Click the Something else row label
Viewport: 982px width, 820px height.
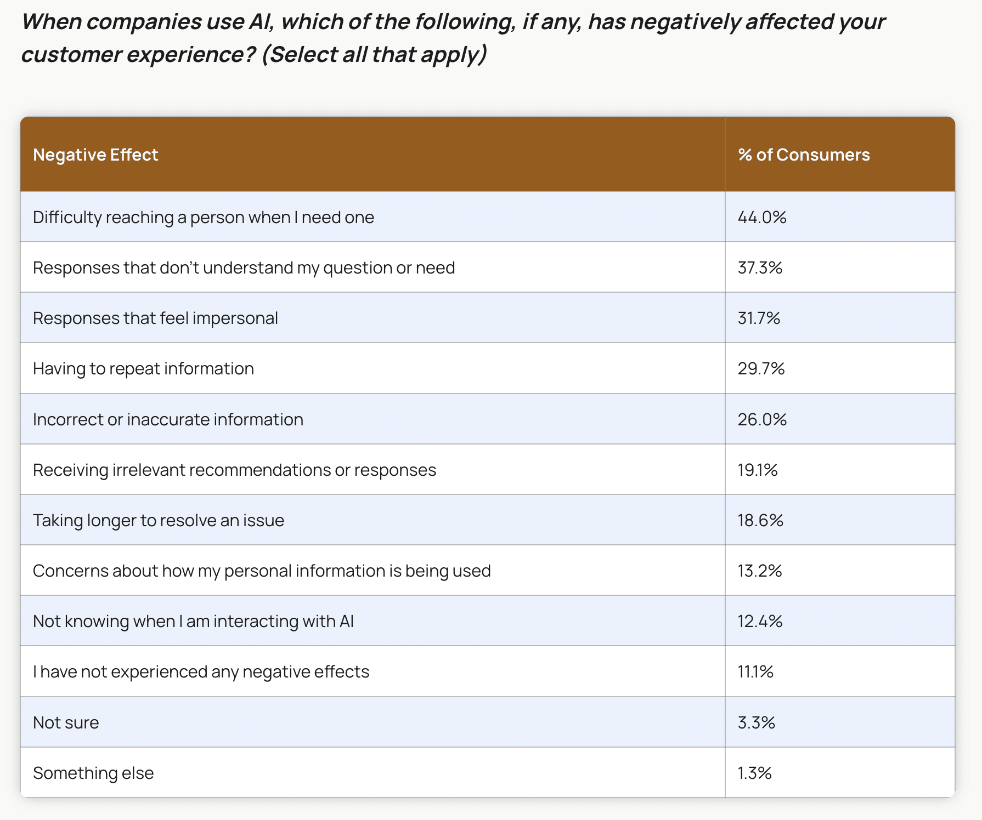[93, 773]
